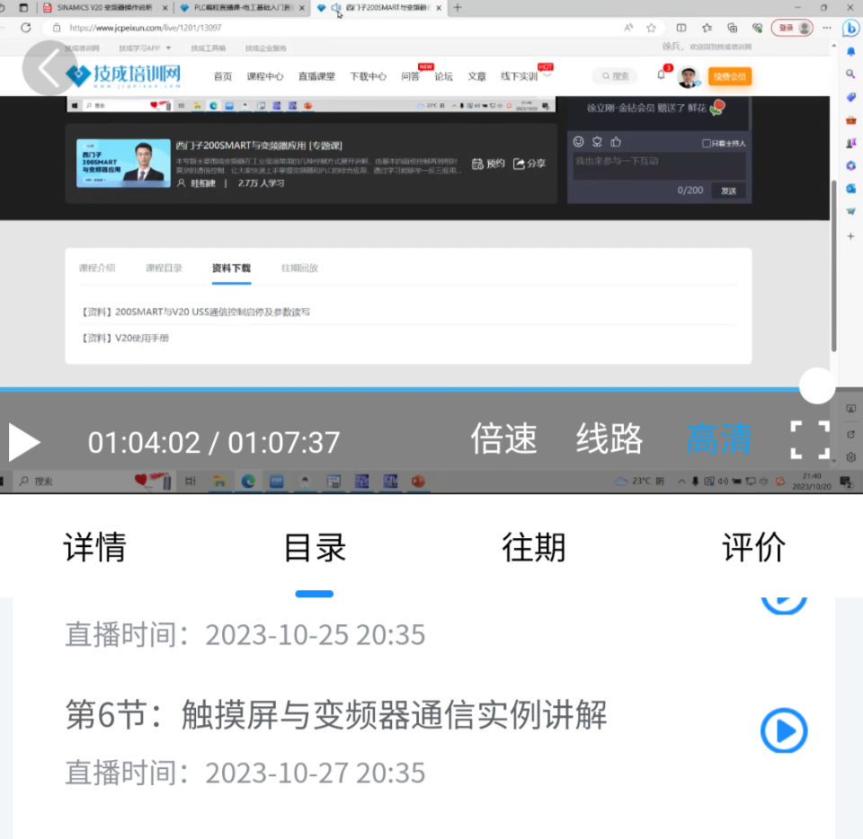
Task: Click the 技成培训网 site logo
Action: (x=123, y=75)
